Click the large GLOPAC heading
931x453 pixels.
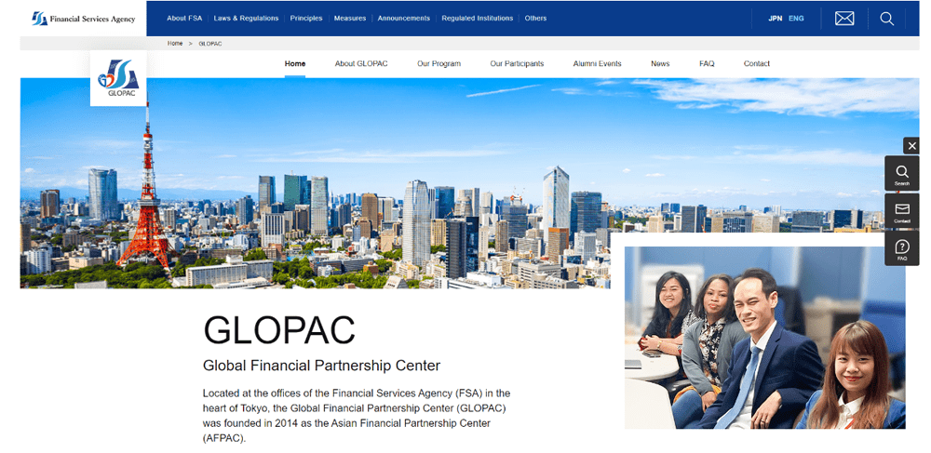click(279, 330)
